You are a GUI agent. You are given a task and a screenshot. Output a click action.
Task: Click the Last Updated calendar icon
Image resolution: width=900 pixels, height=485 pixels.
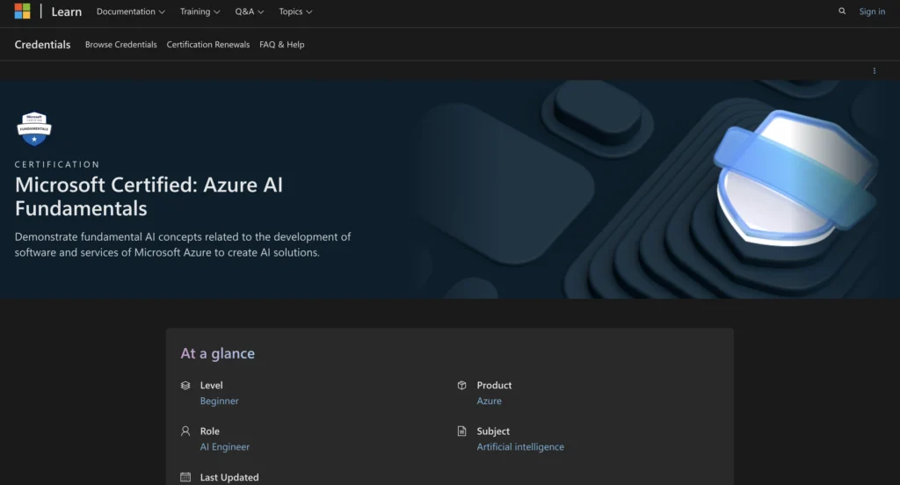(185, 477)
